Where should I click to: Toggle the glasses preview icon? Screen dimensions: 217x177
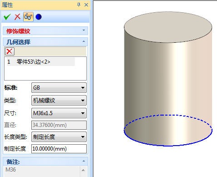pos(28,17)
